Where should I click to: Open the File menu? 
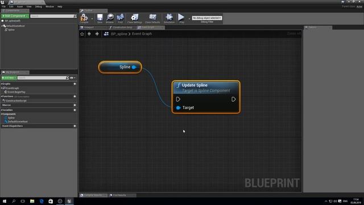click(4, 6)
